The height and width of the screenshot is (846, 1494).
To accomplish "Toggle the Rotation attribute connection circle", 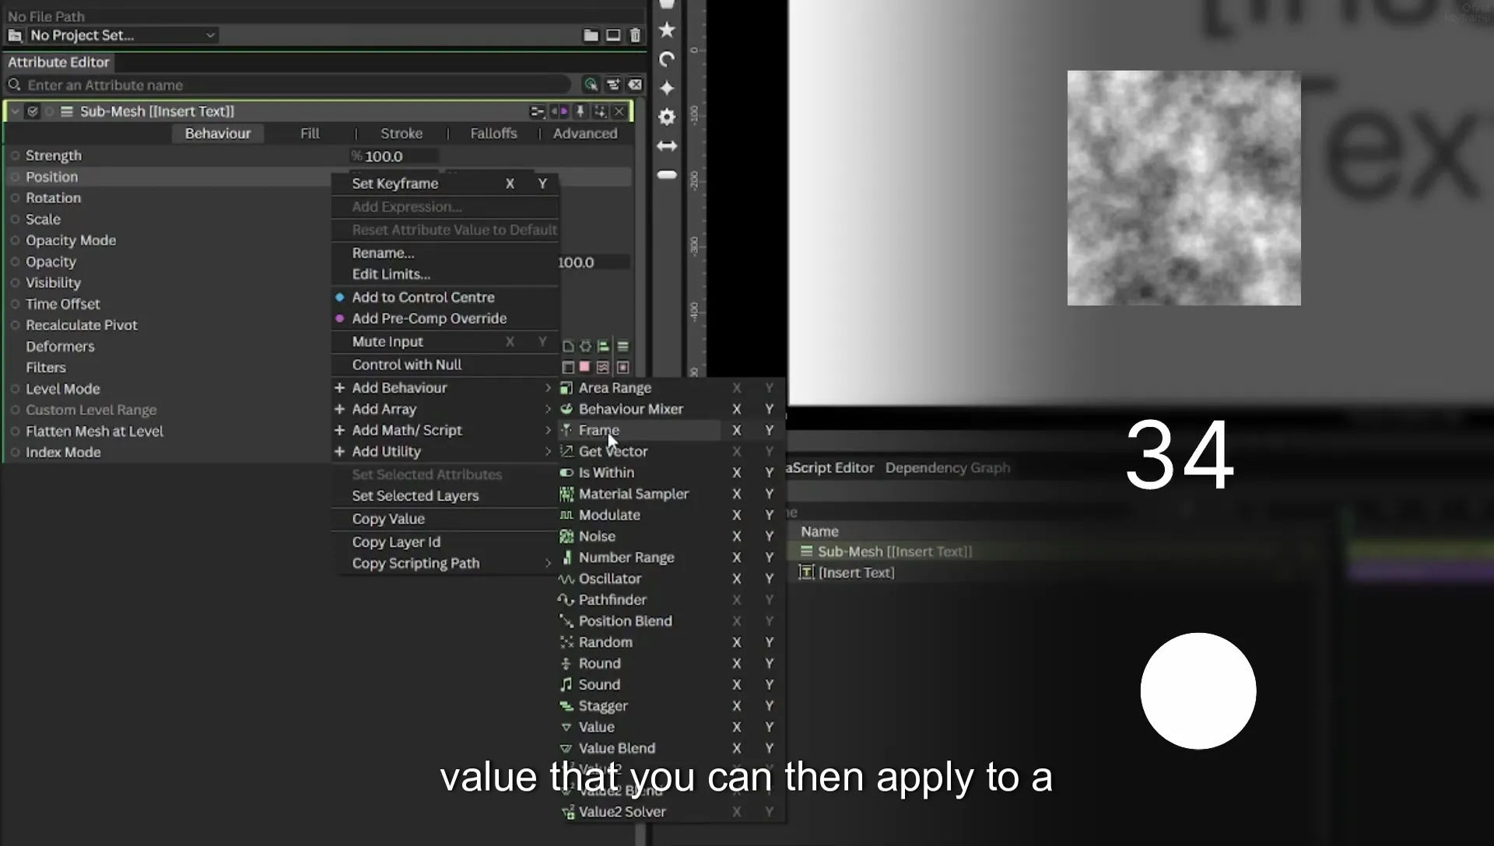I will click(15, 198).
